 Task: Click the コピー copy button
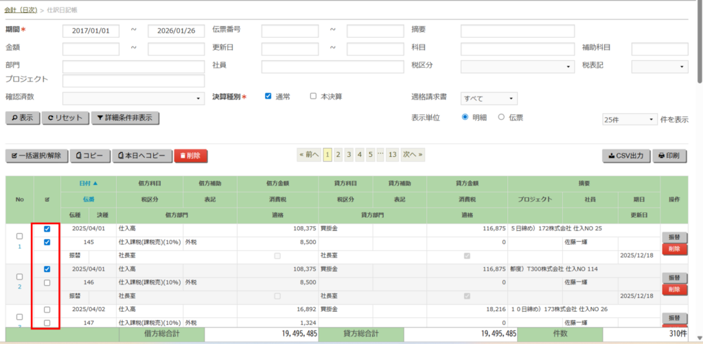tap(90, 156)
